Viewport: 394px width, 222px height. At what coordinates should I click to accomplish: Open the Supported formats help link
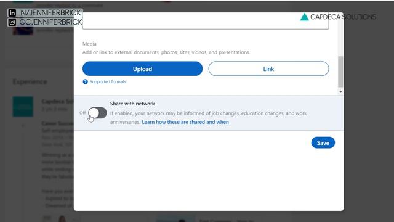click(108, 81)
